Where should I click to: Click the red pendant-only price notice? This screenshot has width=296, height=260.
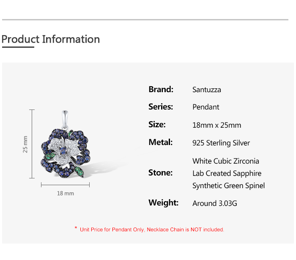(152, 230)
